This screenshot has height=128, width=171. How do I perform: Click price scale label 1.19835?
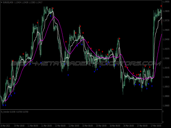[166, 11]
